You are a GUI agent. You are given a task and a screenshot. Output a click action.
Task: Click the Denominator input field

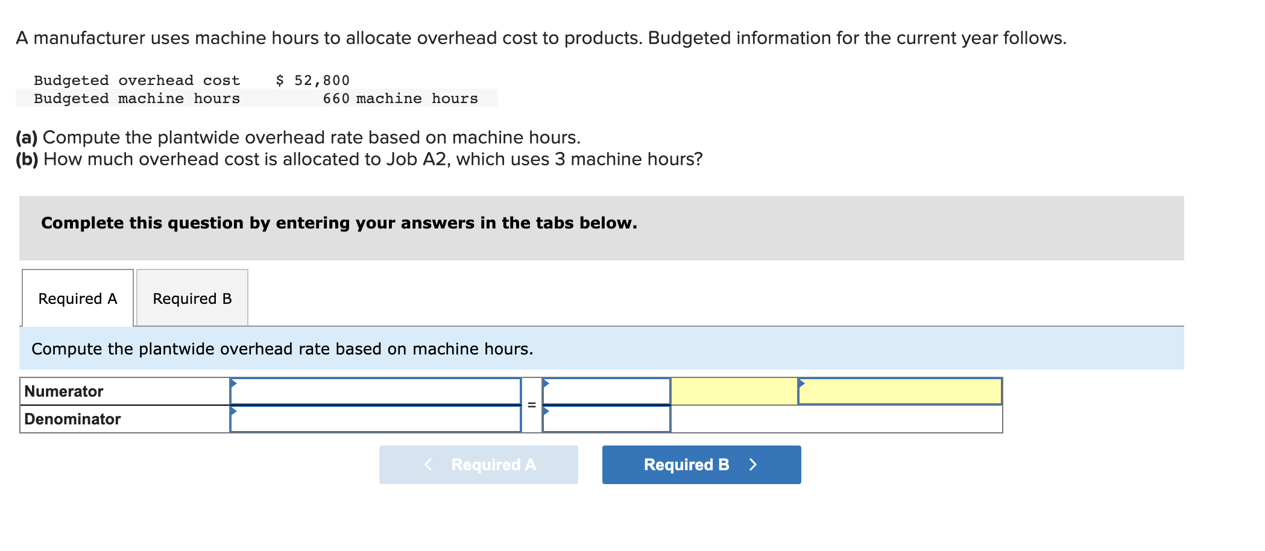tap(374, 418)
